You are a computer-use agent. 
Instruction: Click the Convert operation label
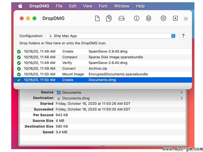pos(69,68)
